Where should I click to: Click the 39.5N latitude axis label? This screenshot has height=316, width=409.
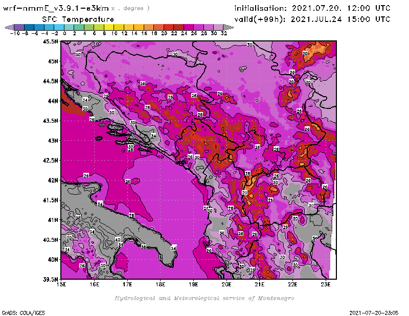tap(50, 279)
